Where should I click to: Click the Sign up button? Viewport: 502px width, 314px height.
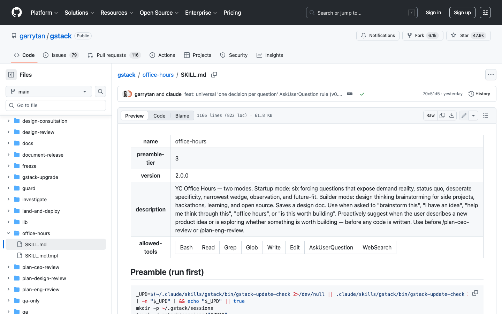click(x=462, y=13)
